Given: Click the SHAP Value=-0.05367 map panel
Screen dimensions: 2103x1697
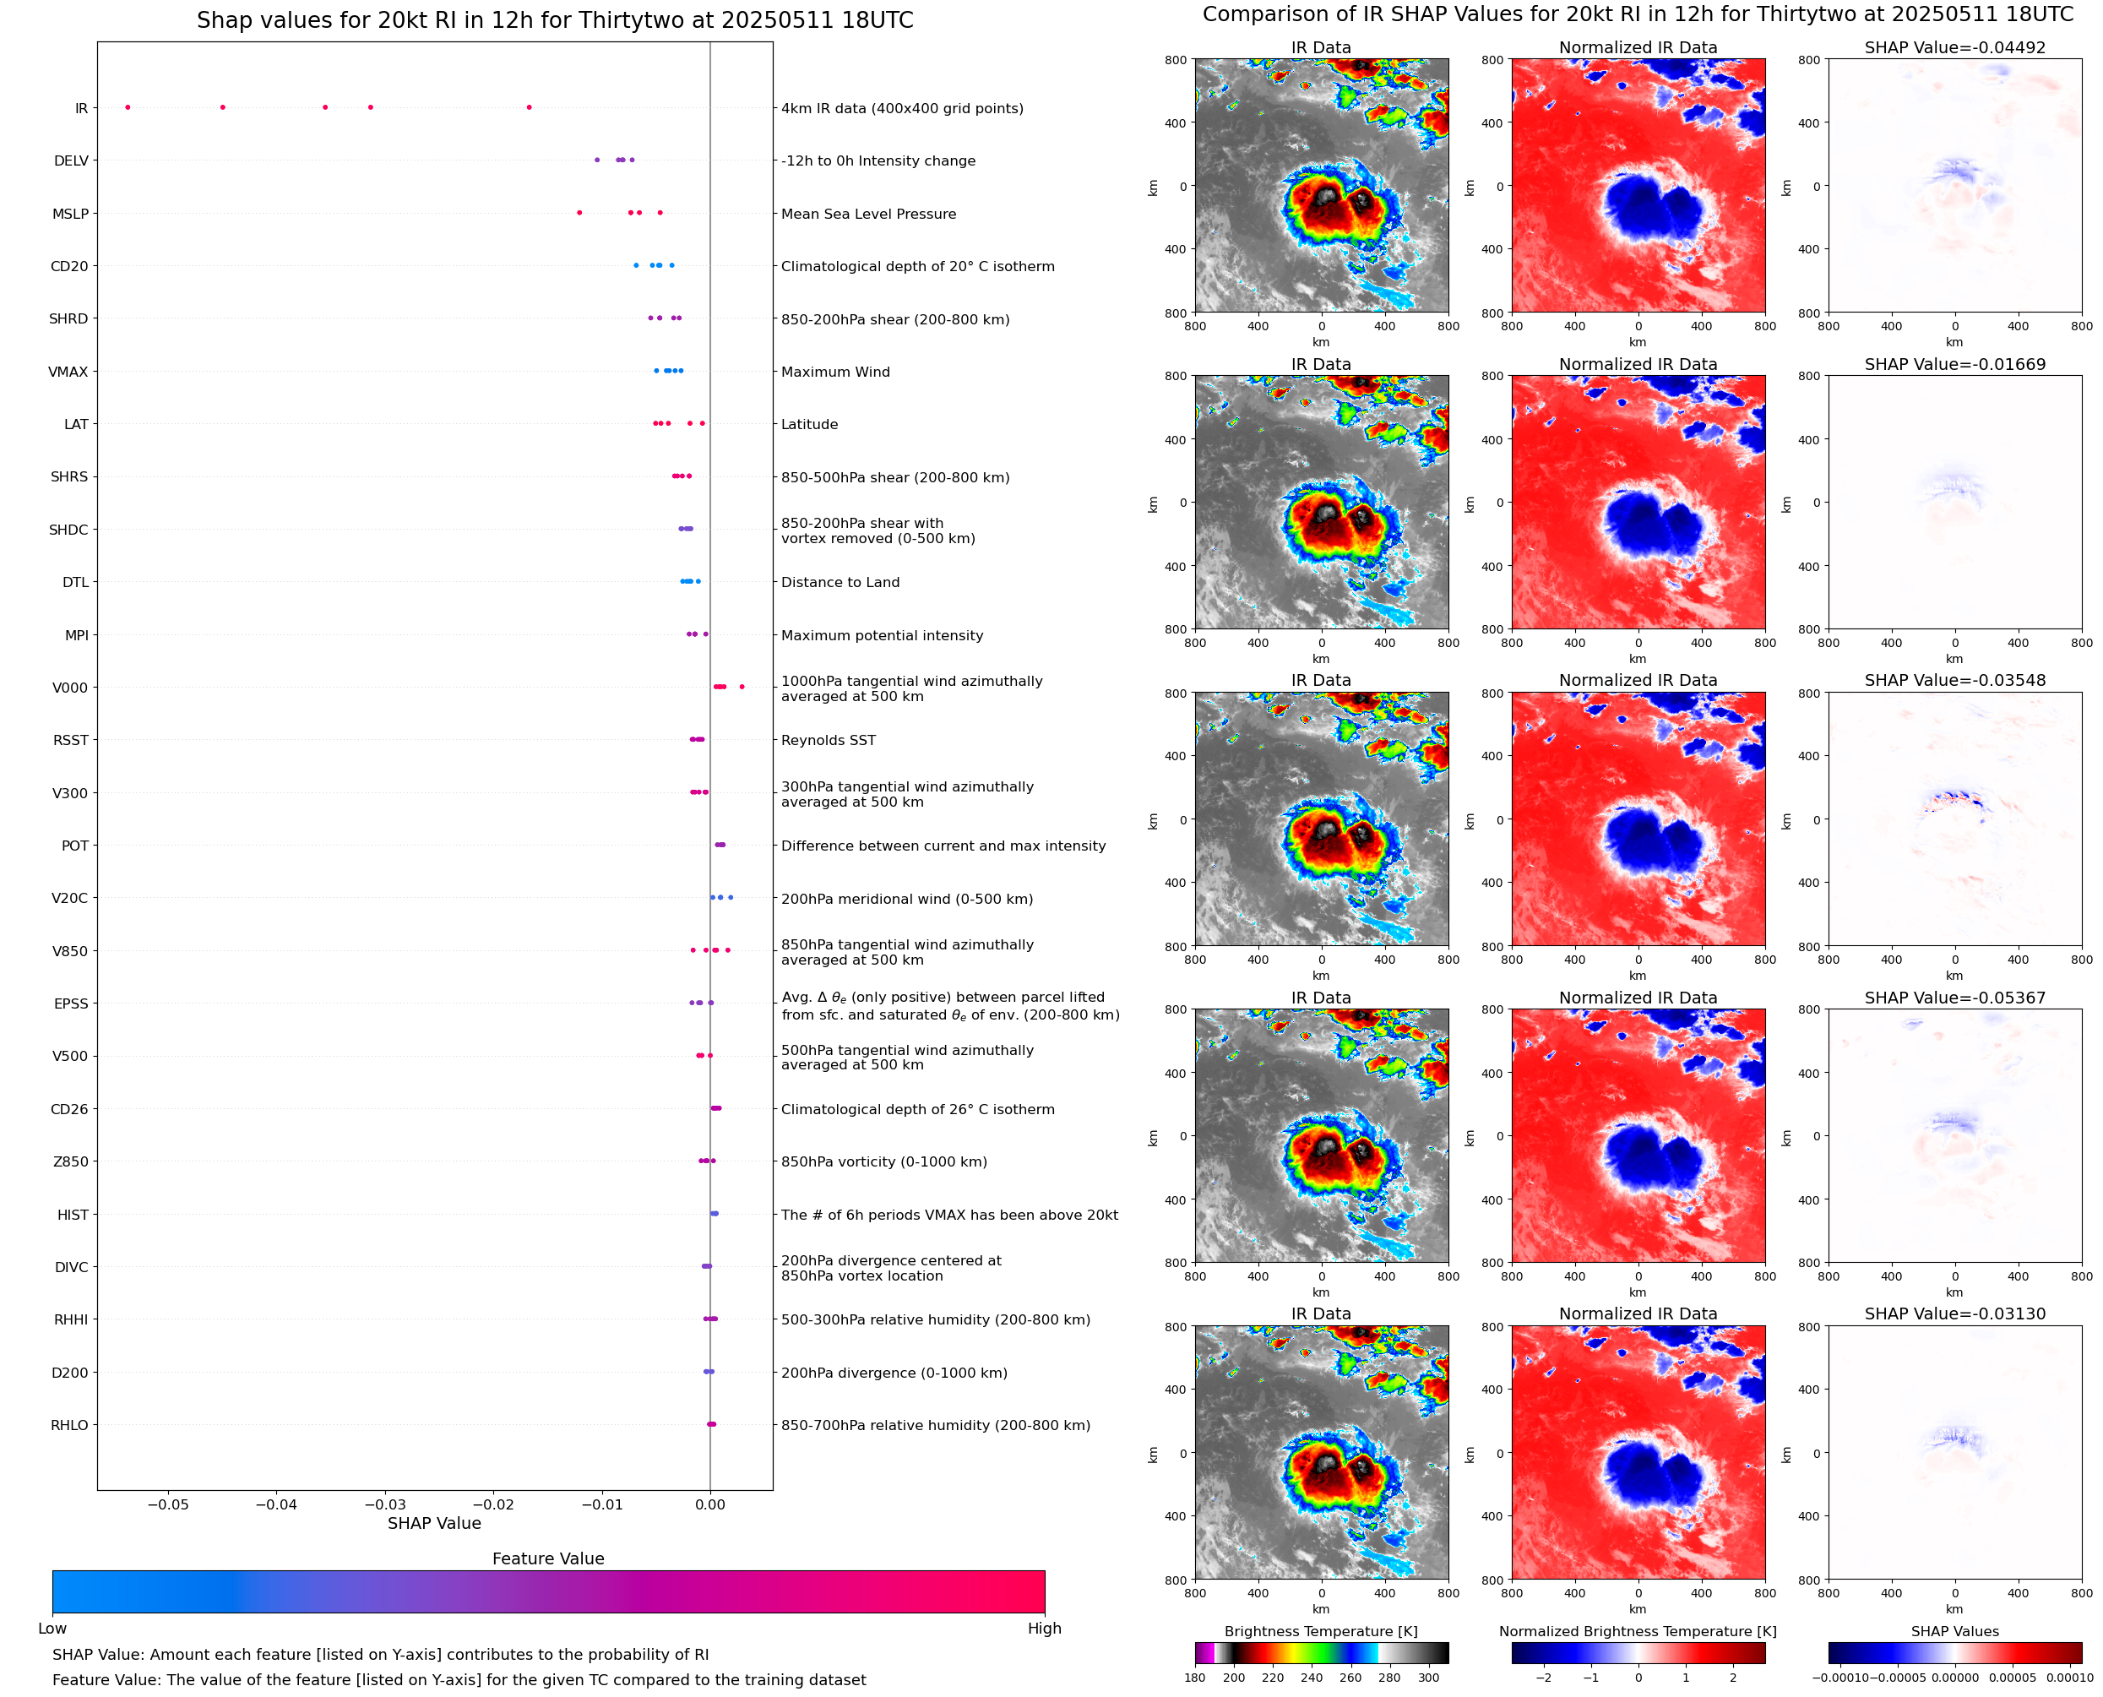Looking at the screenshot, I should point(1954,1136).
